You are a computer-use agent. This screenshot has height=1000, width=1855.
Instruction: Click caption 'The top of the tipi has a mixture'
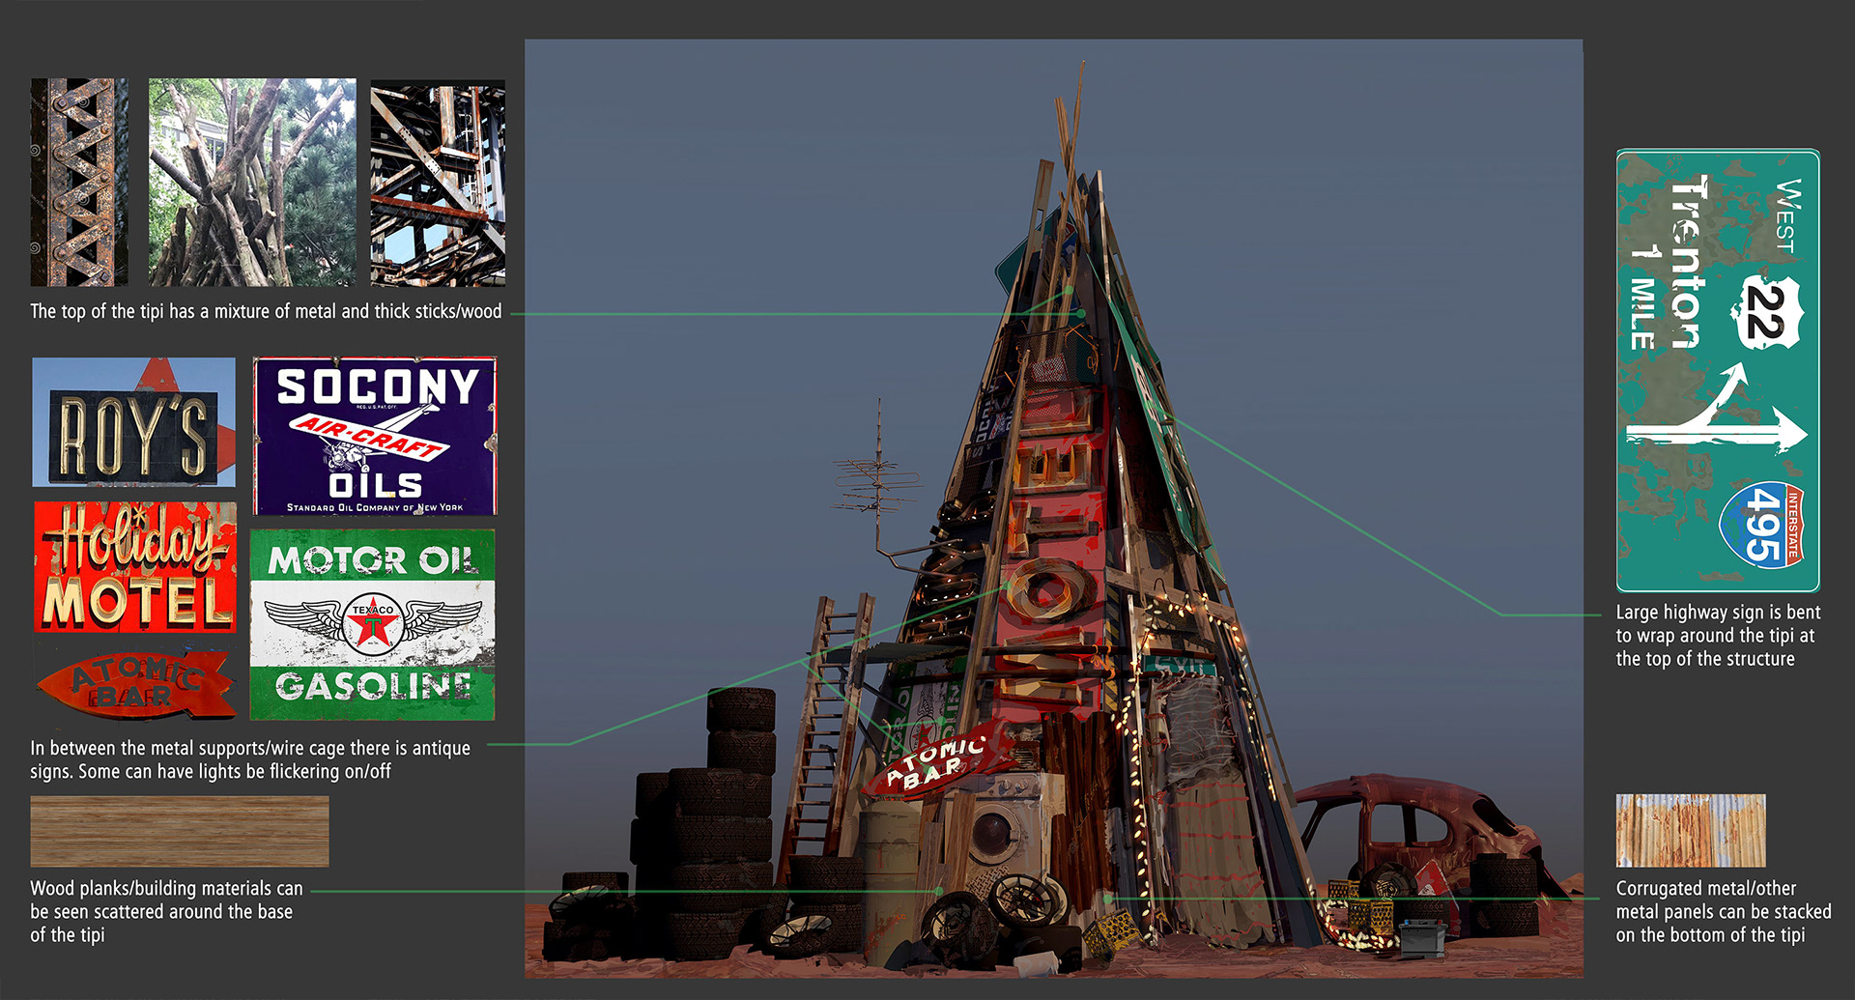tap(266, 311)
